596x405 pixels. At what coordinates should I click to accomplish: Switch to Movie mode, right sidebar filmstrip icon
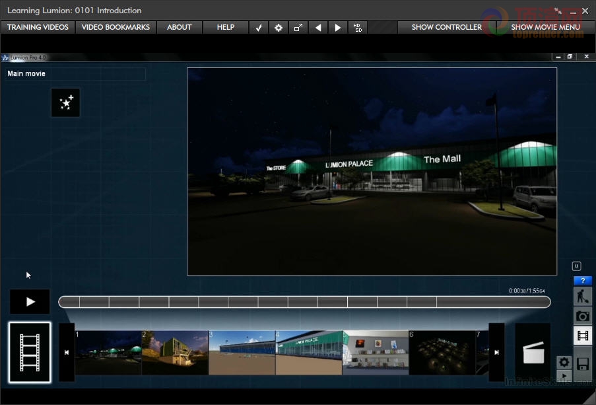click(583, 336)
